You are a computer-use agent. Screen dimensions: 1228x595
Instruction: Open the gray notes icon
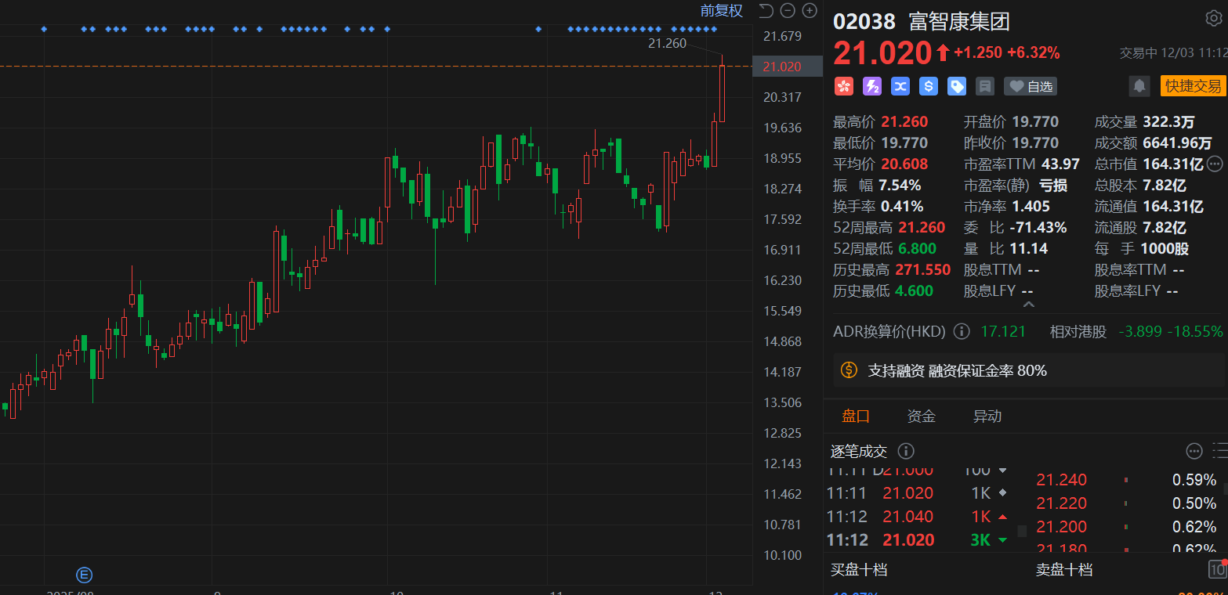[985, 86]
